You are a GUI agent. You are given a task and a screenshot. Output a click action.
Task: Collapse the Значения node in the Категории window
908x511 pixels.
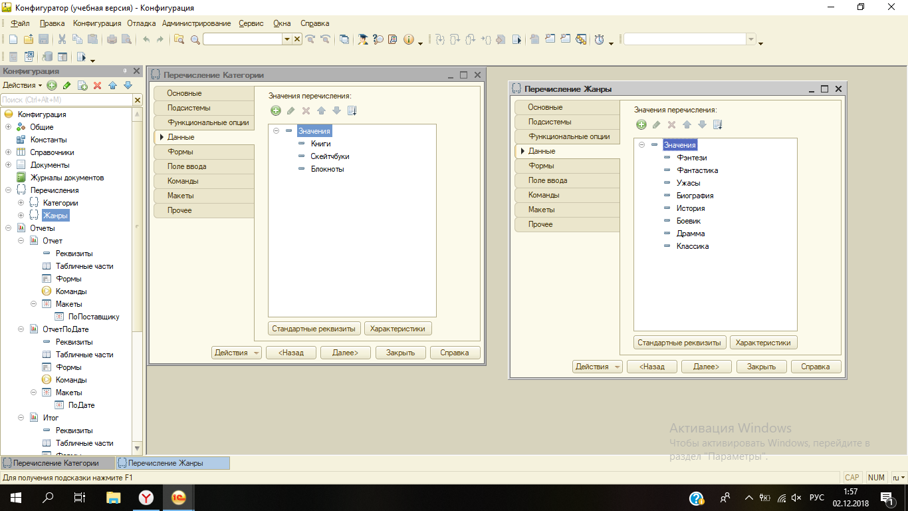276,131
